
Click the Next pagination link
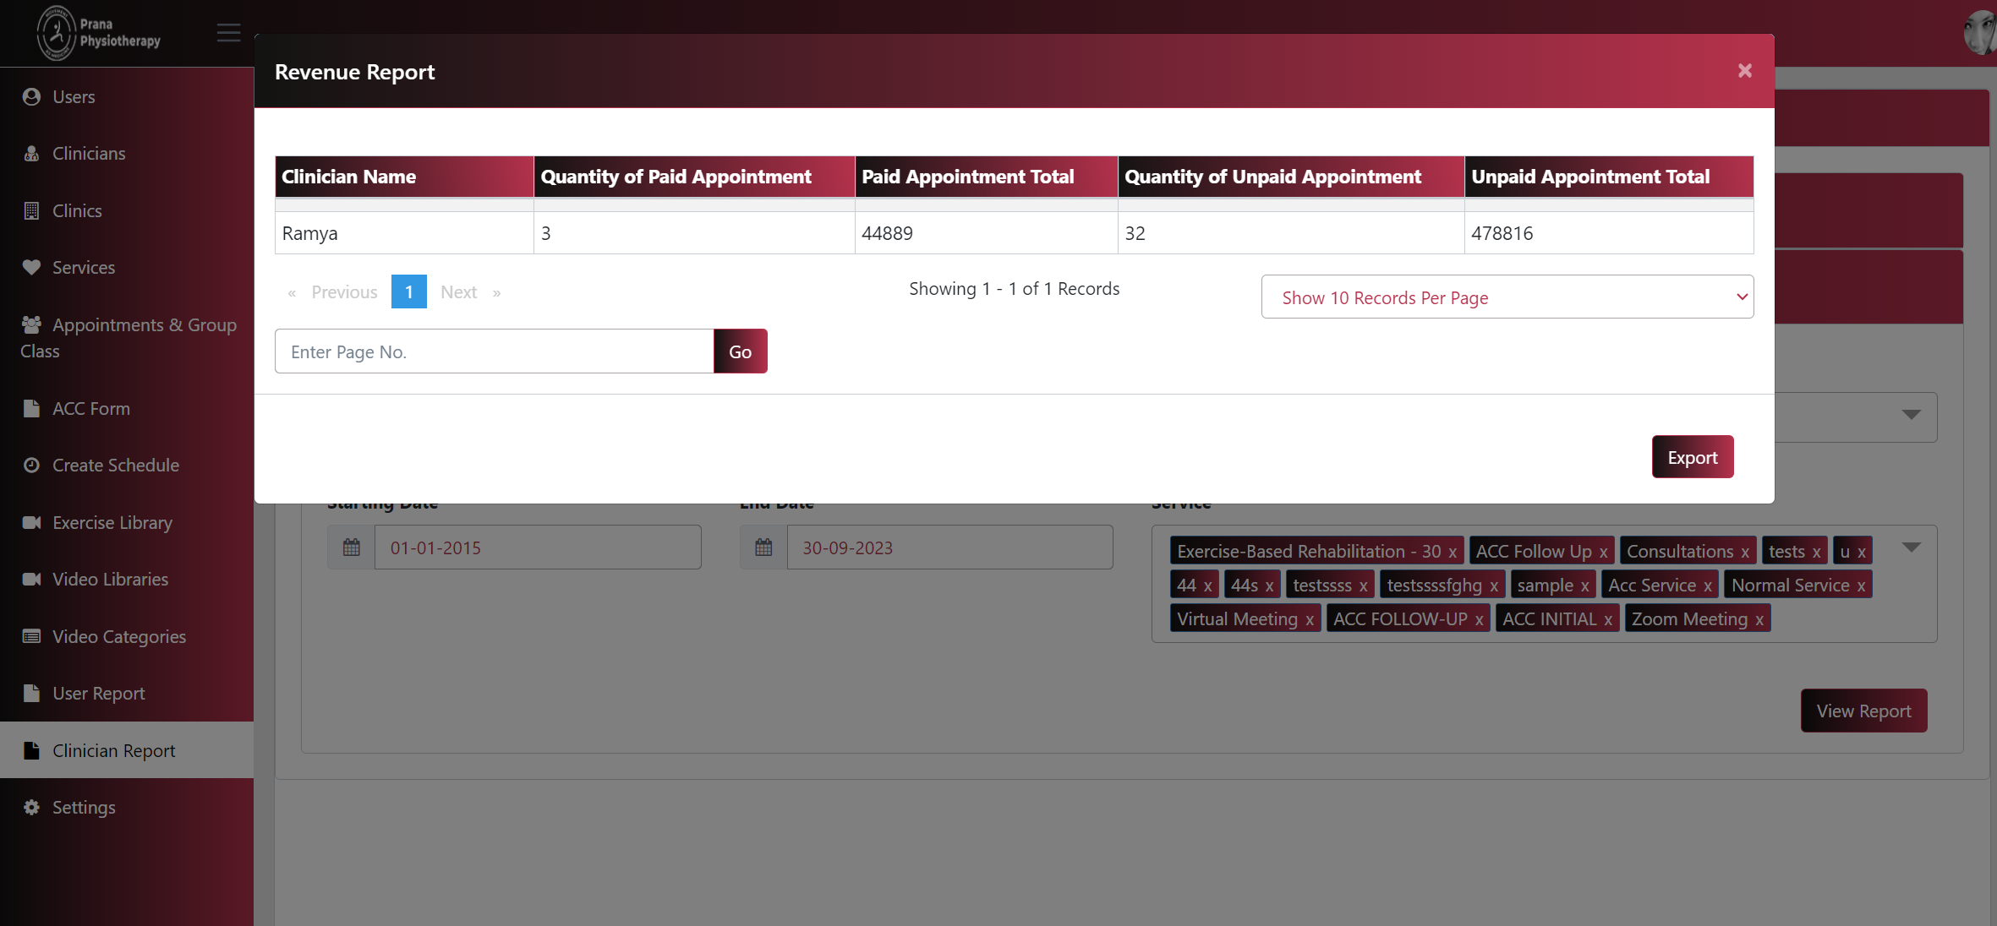pyautogui.click(x=458, y=292)
